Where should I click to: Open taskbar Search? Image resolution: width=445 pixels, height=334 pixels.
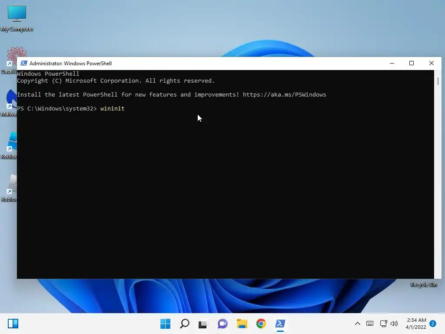tap(184, 324)
